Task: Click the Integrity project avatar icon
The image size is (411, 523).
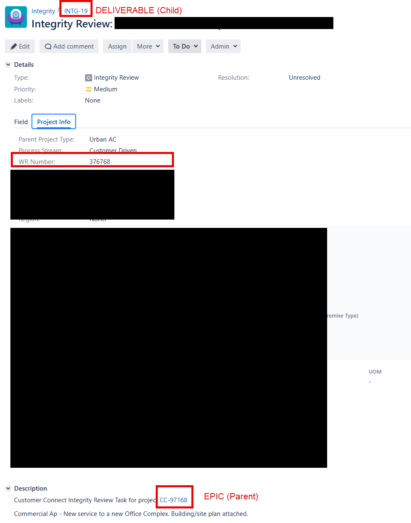Action: coord(16,17)
